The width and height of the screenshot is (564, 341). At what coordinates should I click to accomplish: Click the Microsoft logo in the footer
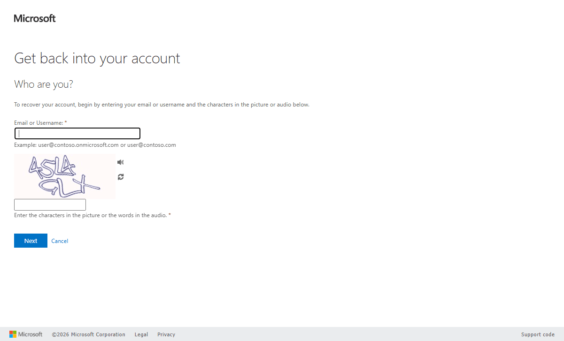26,334
